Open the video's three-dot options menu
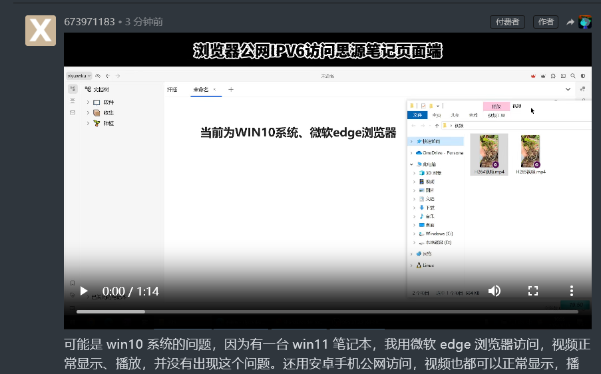This screenshot has width=601, height=374. coord(572,291)
